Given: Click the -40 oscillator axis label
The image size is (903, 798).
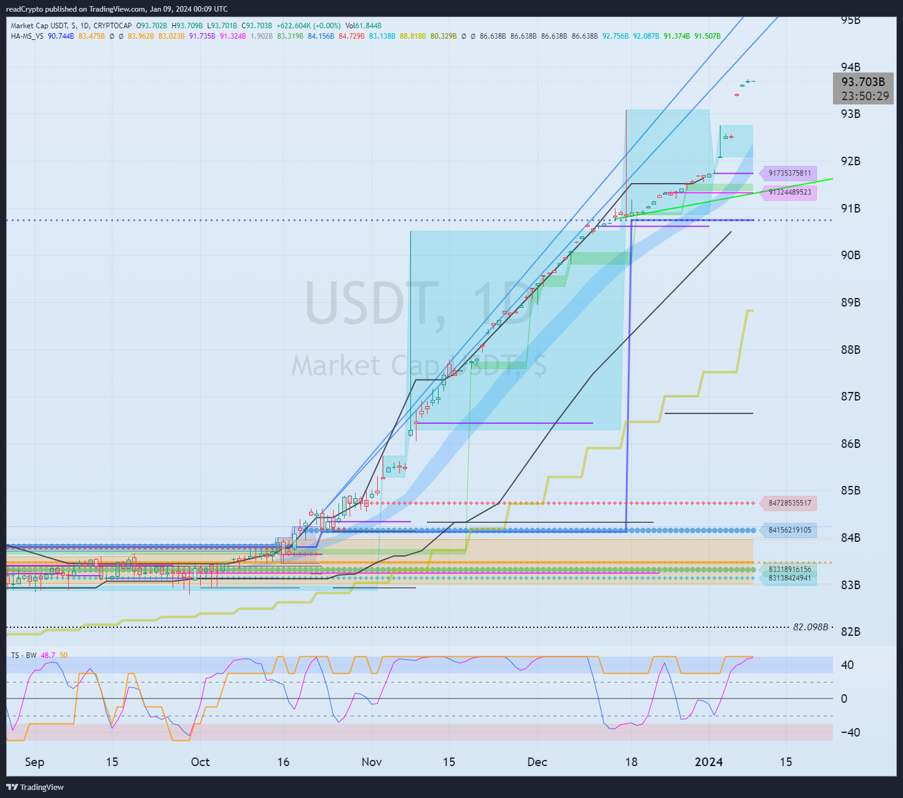Looking at the screenshot, I should [x=850, y=732].
